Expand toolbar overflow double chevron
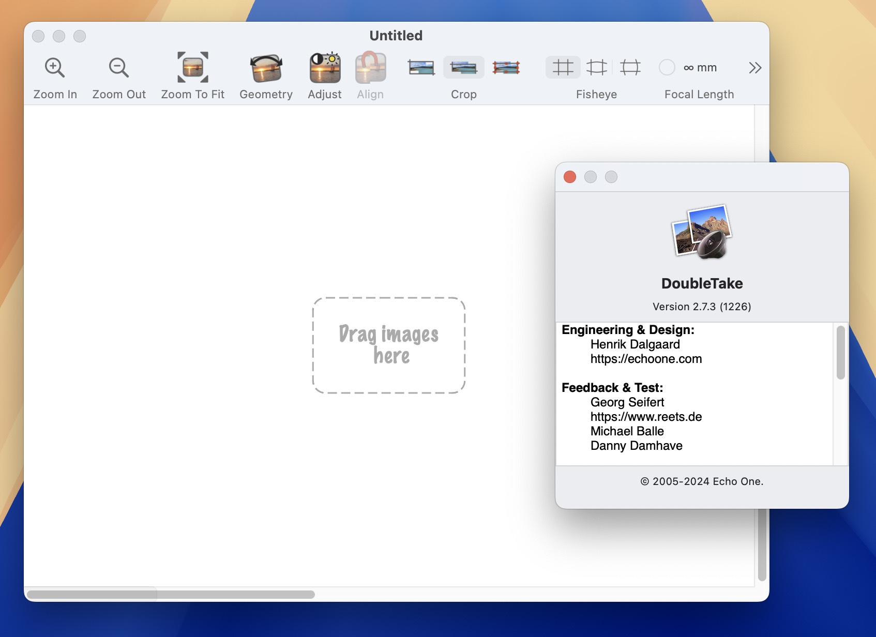 755,68
